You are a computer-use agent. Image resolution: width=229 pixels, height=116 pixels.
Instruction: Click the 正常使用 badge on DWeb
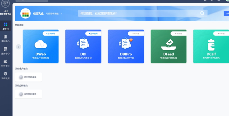51,34
